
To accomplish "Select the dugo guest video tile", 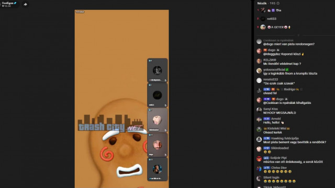I will [x=157, y=145].
